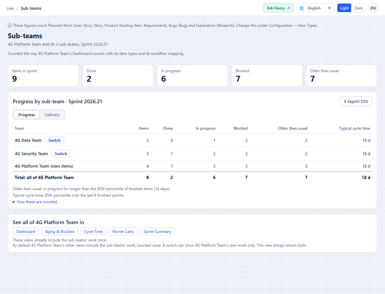Screen dimensions: 385x294
Task: Click the In progress summary card
Action: tap(192, 76)
